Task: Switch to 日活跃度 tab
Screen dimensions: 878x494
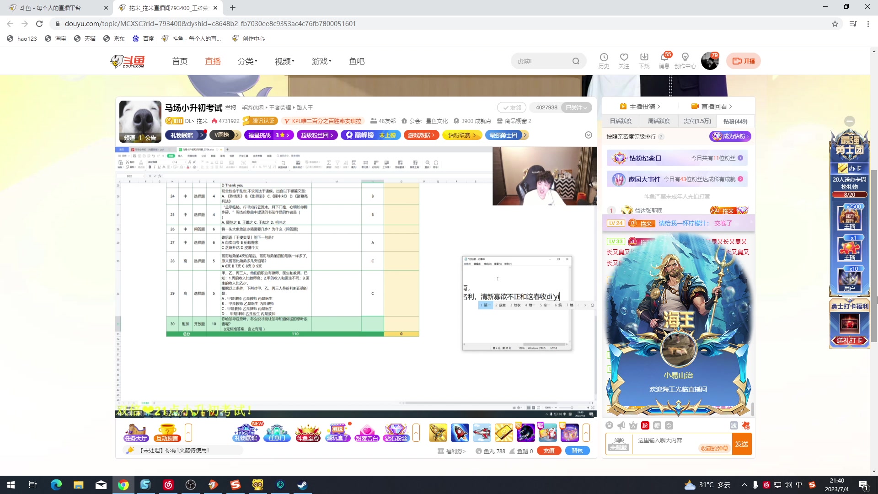Action: [x=621, y=121]
